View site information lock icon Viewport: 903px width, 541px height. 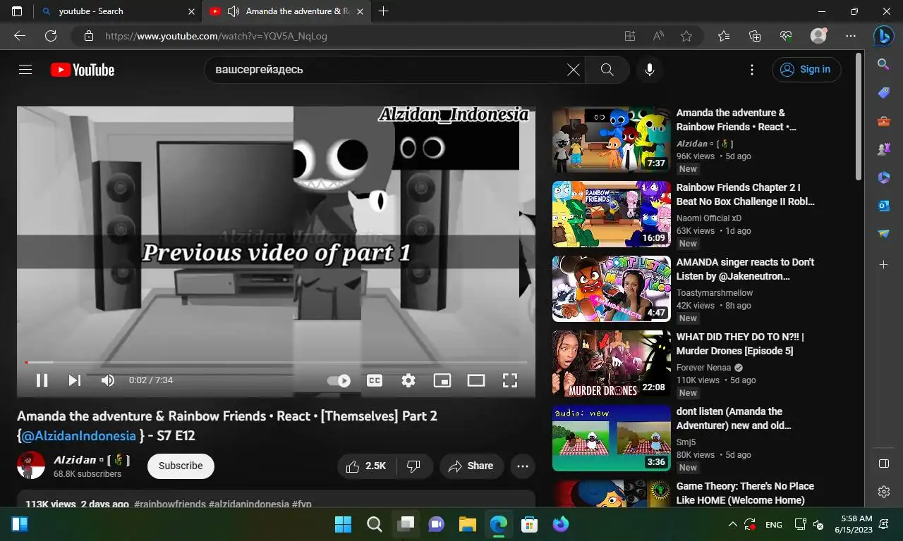tap(88, 36)
